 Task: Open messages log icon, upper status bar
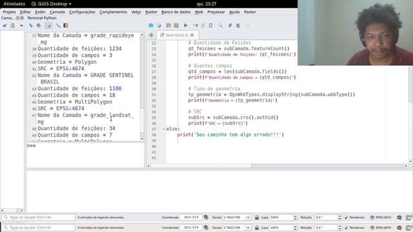pyautogui.click(x=399, y=218)
